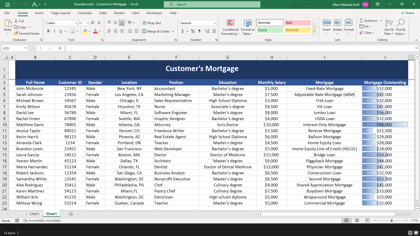Apply the Accounting dollar format
The height and width of the screenshot is (236, 420).
(x=183, y=31)
